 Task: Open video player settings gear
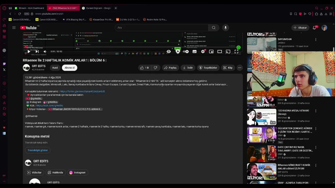[x=203, y=52]
